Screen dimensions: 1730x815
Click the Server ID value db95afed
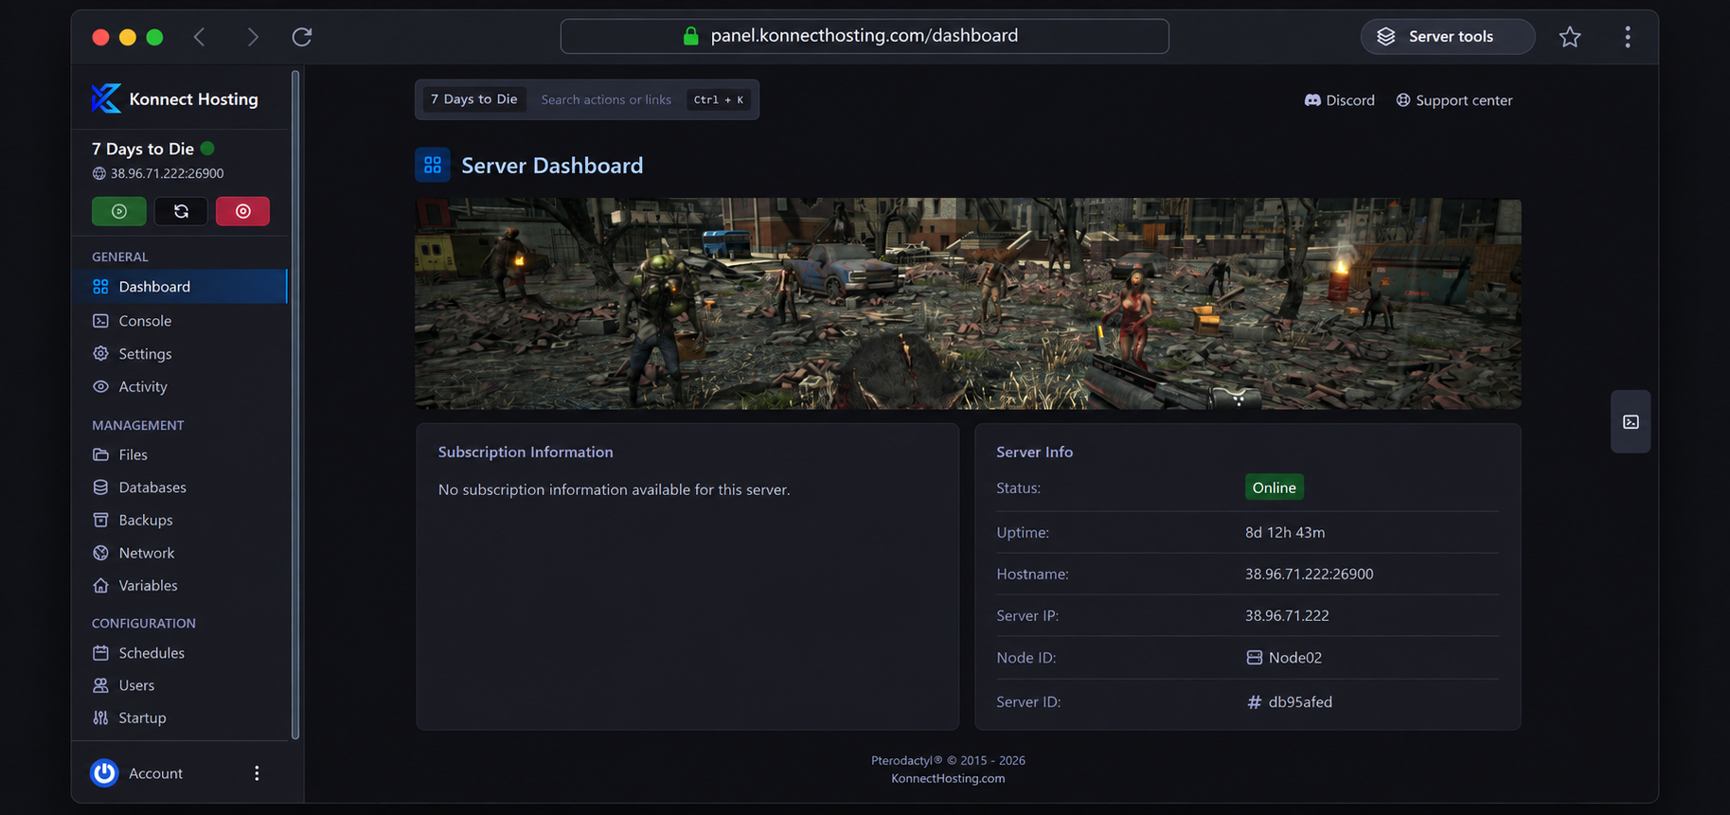pos(1300,702)
